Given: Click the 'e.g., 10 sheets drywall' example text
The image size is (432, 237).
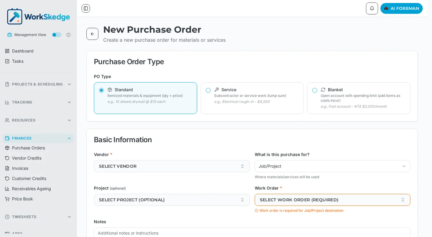Looking at the screenshot, I should (136, 102).
